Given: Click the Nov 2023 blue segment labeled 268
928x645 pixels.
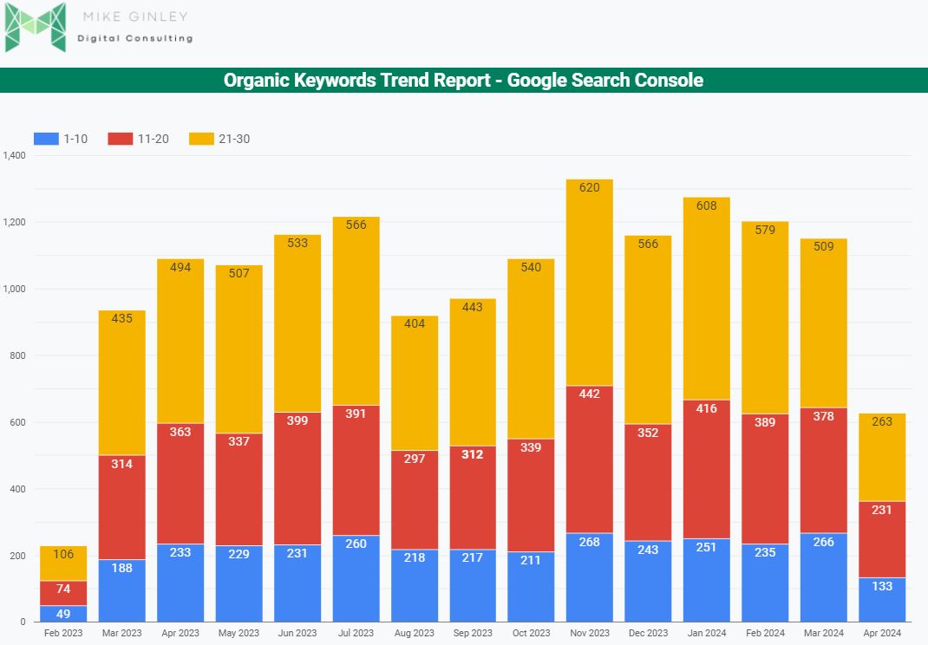Looking at the screenshot, I should click(590, 577).
